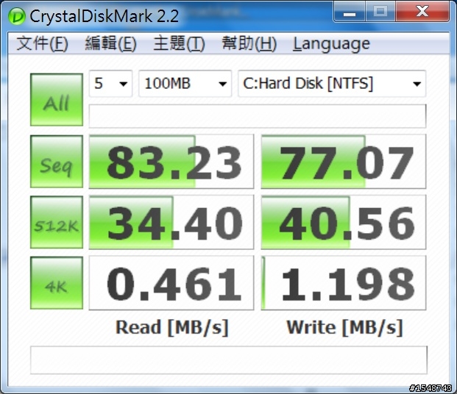Select the Seq read result 83.23

(171, 161)
